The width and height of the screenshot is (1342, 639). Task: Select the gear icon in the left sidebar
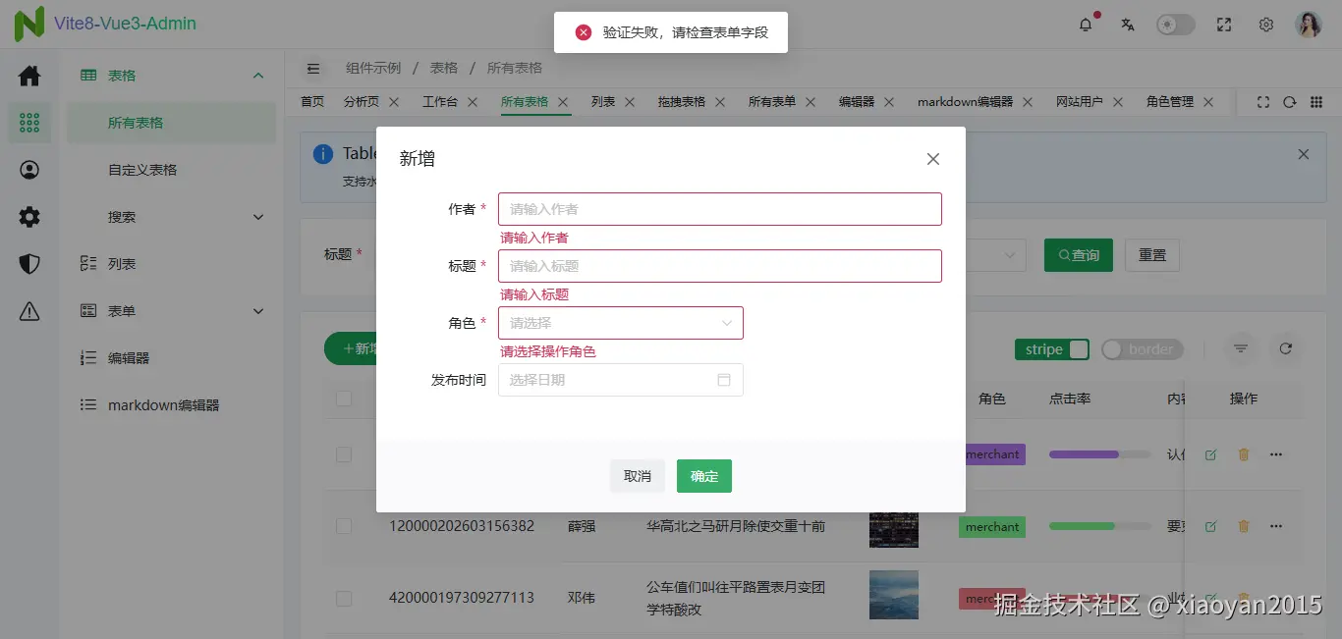point(29,217)
